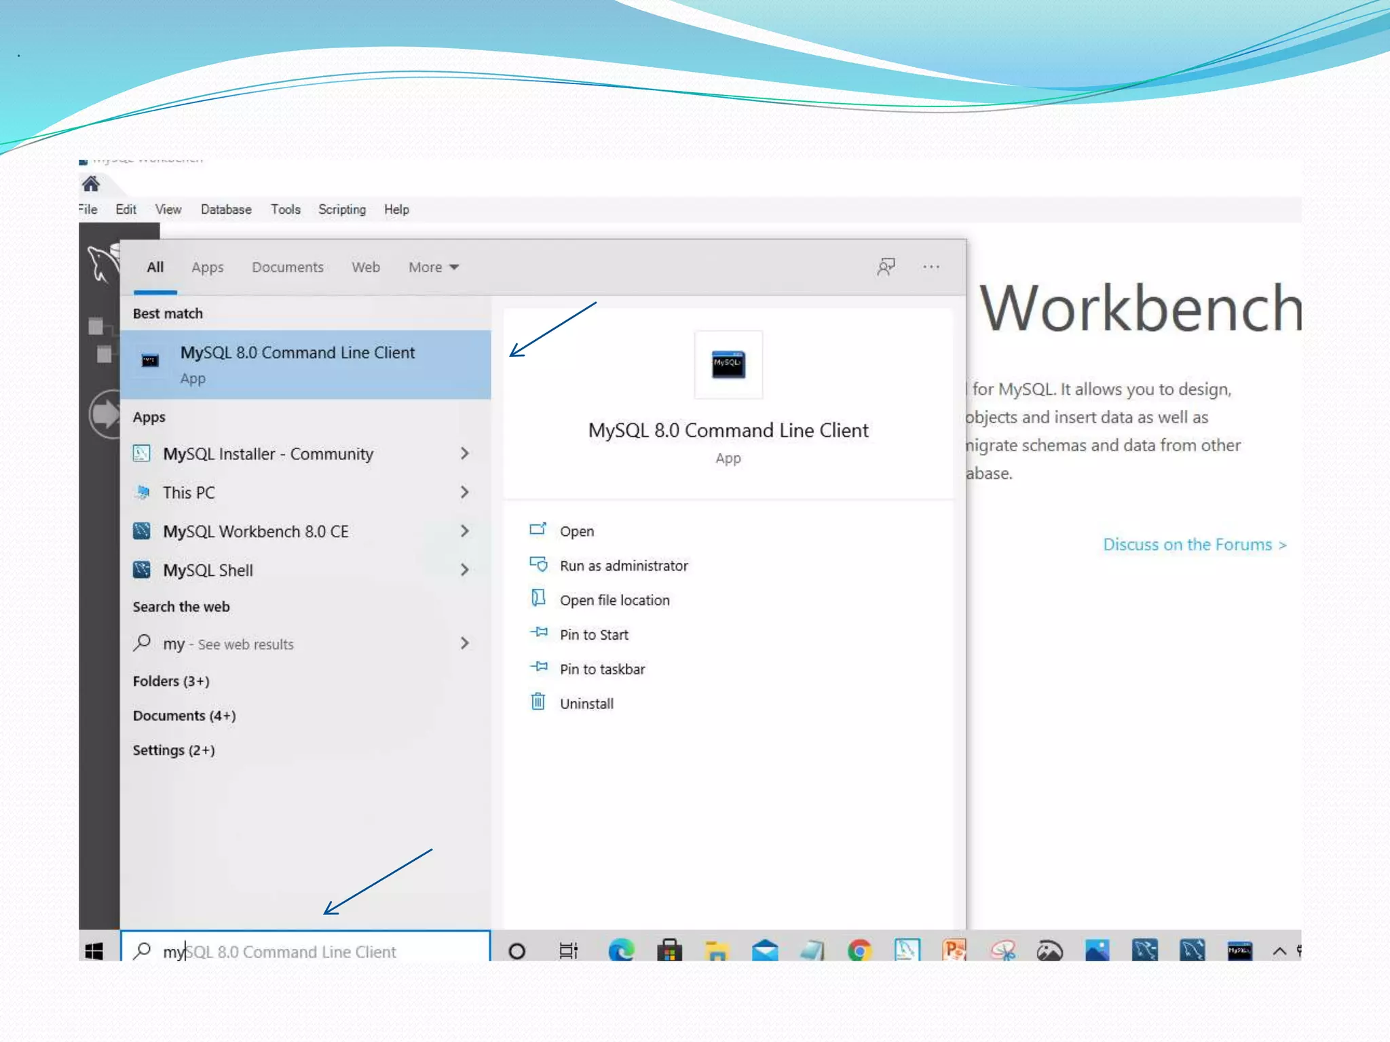
Task: Click Run as administrator
Action: click(x=623, y=566)
